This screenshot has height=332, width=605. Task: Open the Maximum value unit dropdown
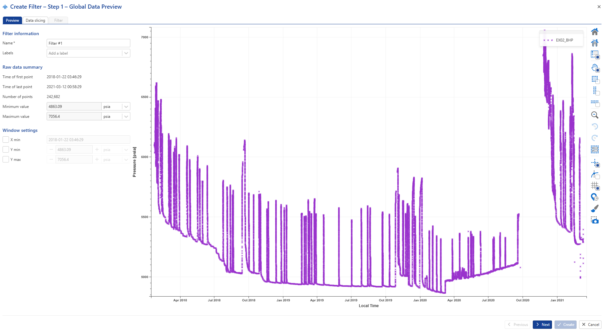click(126, 117)
